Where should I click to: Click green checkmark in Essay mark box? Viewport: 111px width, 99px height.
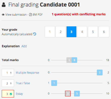(11, 94)
